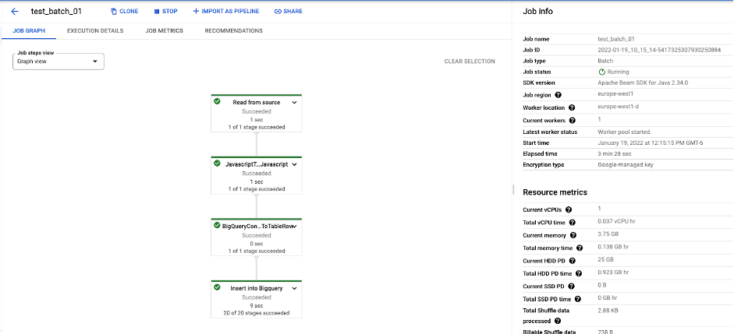Expand the Read from source step

tap(294, 102)
